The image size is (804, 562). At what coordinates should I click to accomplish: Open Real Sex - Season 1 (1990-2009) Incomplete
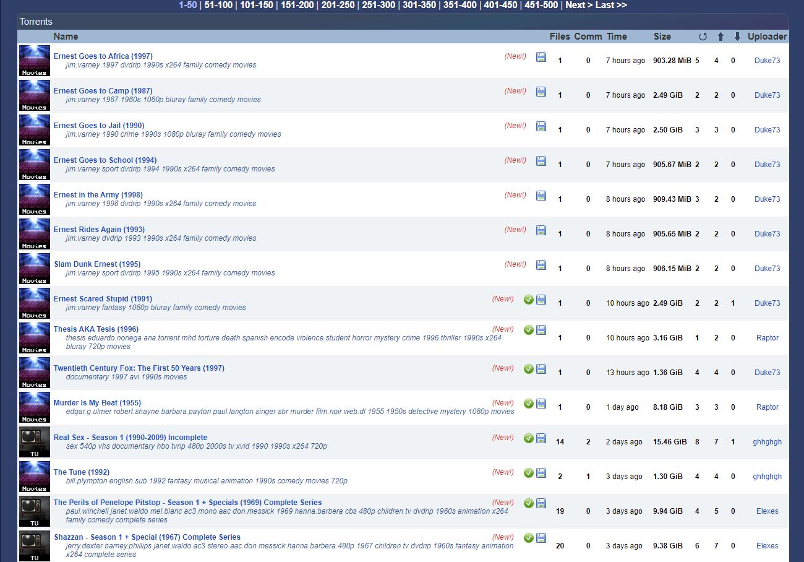[130, 438]
